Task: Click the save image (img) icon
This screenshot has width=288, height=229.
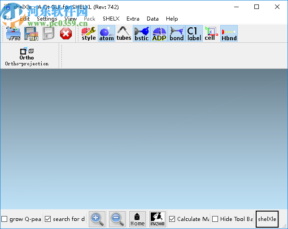Action: (31, 34)
